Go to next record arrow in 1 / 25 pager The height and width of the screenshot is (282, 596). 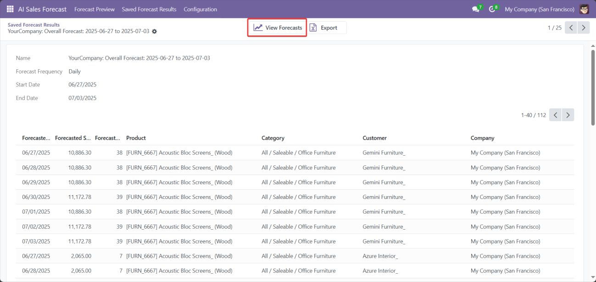click(583, 28)
